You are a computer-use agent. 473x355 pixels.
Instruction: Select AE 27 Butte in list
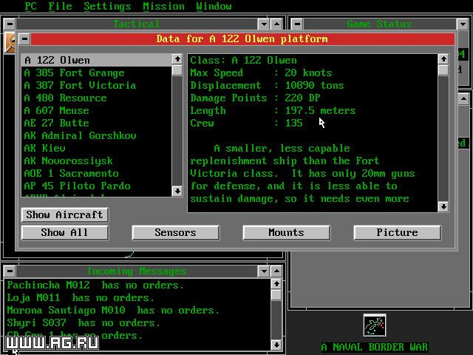[97, 124]
